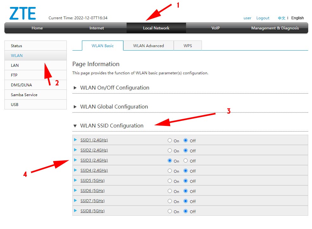Open SSID2 (2.4GHz) settings link
This screenshot has width=312, height=229.
94,150
